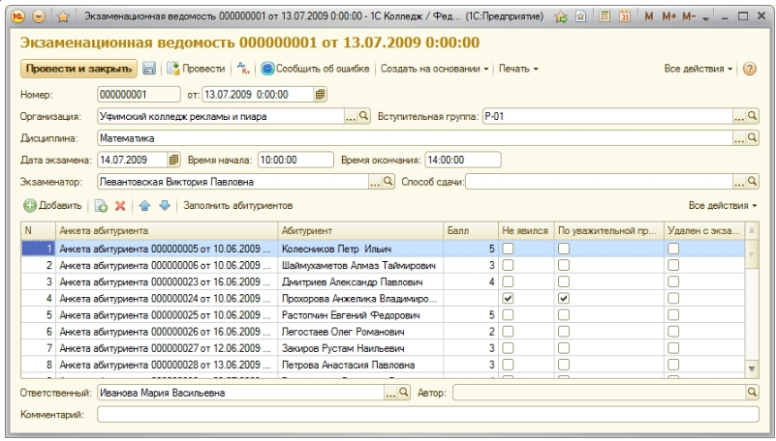
Task: Click the M+ memory add button
Action: (668, 16)
